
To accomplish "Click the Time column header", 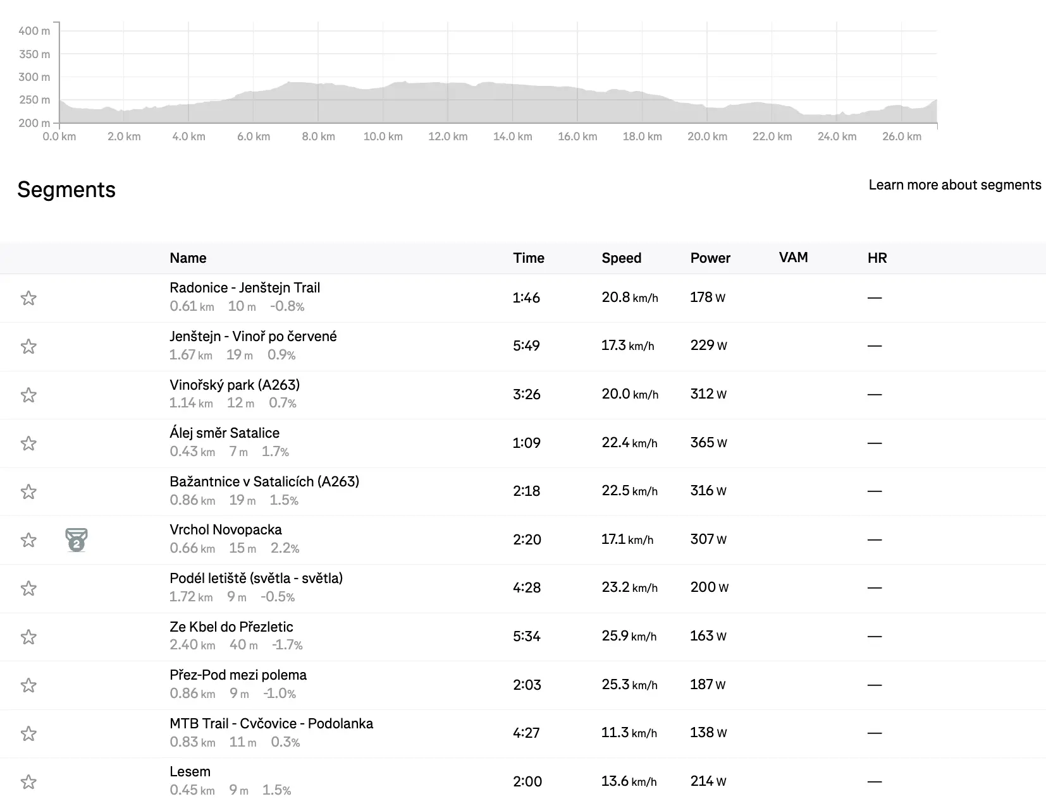I will [x=529, y=258].
